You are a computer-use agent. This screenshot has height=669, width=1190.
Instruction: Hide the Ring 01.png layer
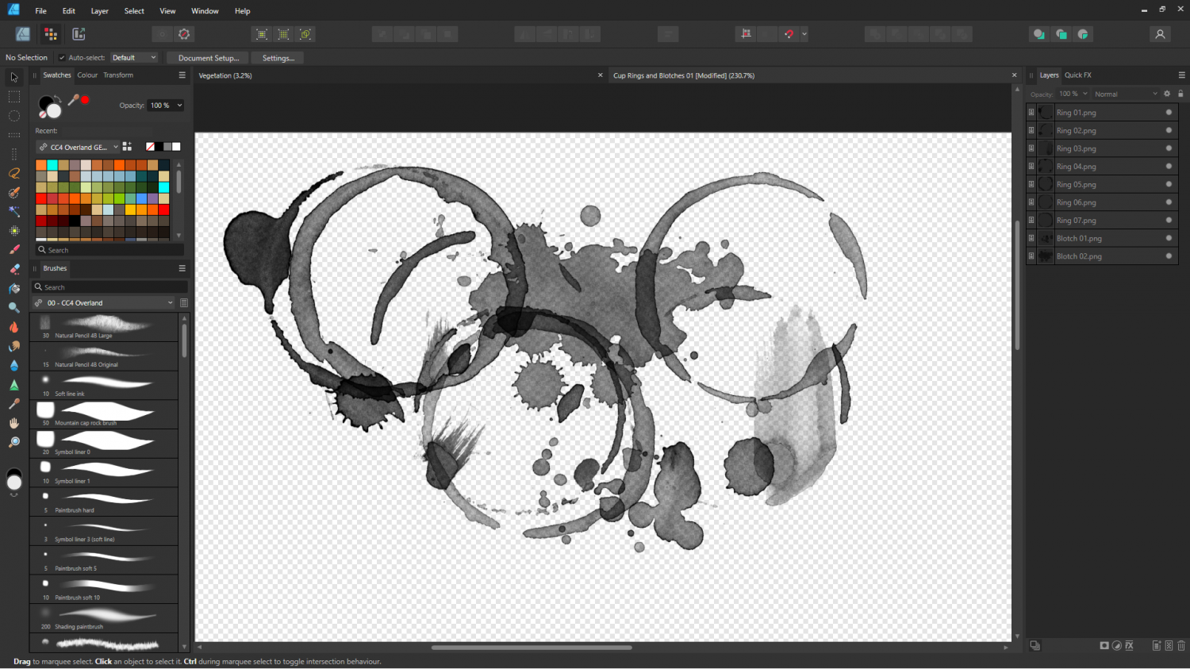point(1169,113)
